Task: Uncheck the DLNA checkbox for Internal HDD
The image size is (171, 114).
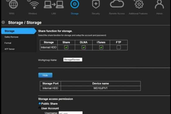Action: click(84, 47)
